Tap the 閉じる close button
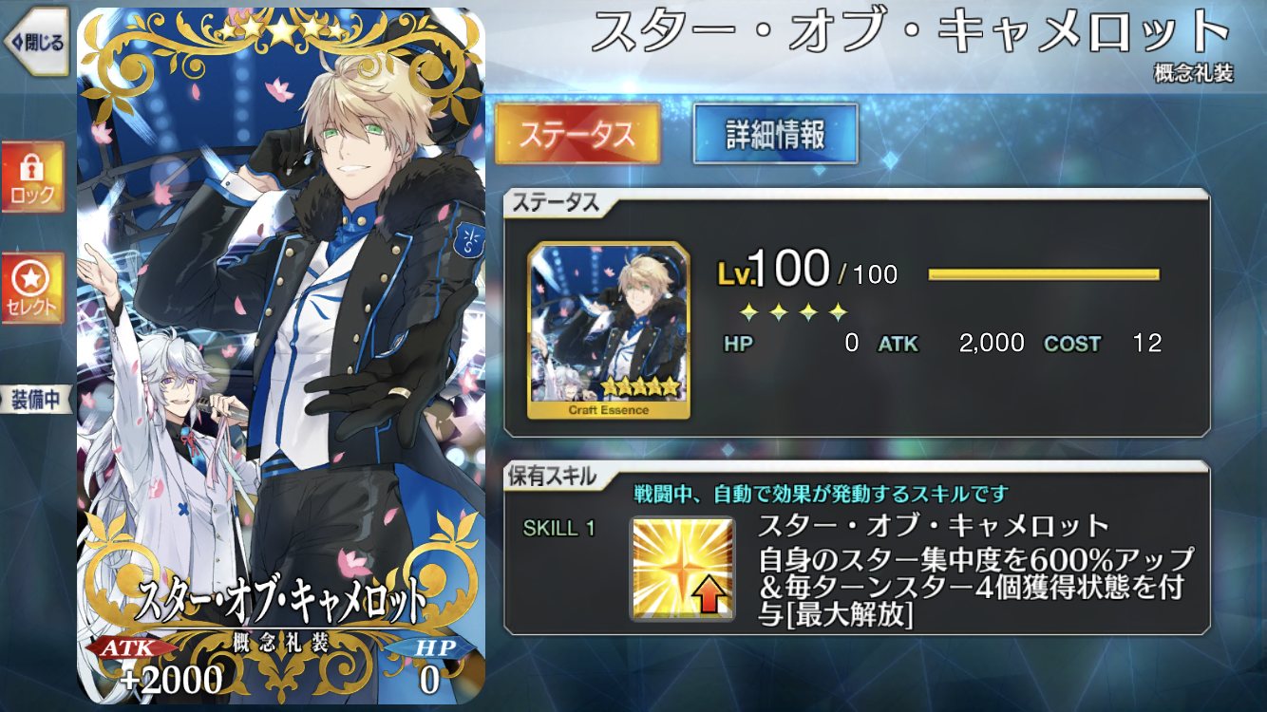The image size is (1267, 712). coord(34,41)
